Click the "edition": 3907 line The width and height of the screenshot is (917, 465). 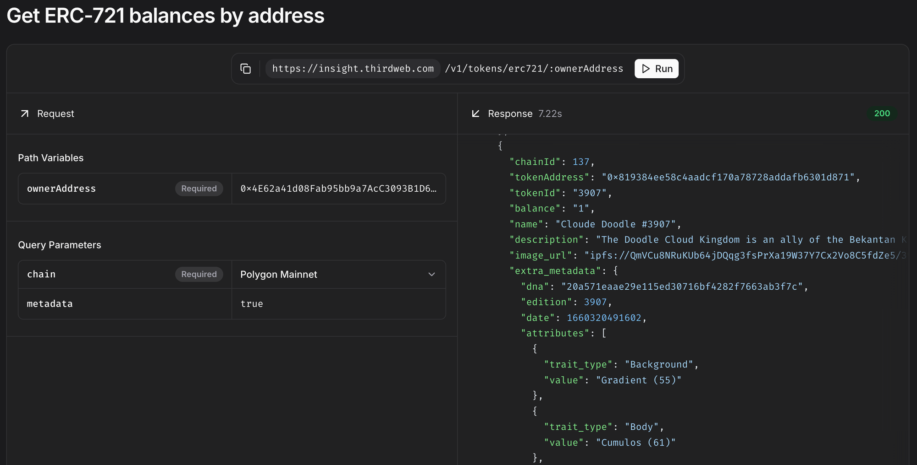pyautogui.click(x=566, y=302)
